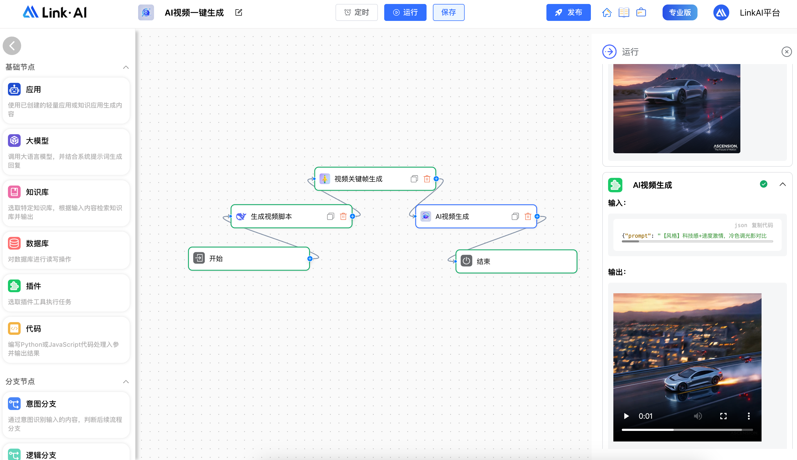Image resolution: width=797 pixels, height=460 pixels.
Task: Click the edit title pencil icon
Action: pyautogui.click(x=239, y=12)
